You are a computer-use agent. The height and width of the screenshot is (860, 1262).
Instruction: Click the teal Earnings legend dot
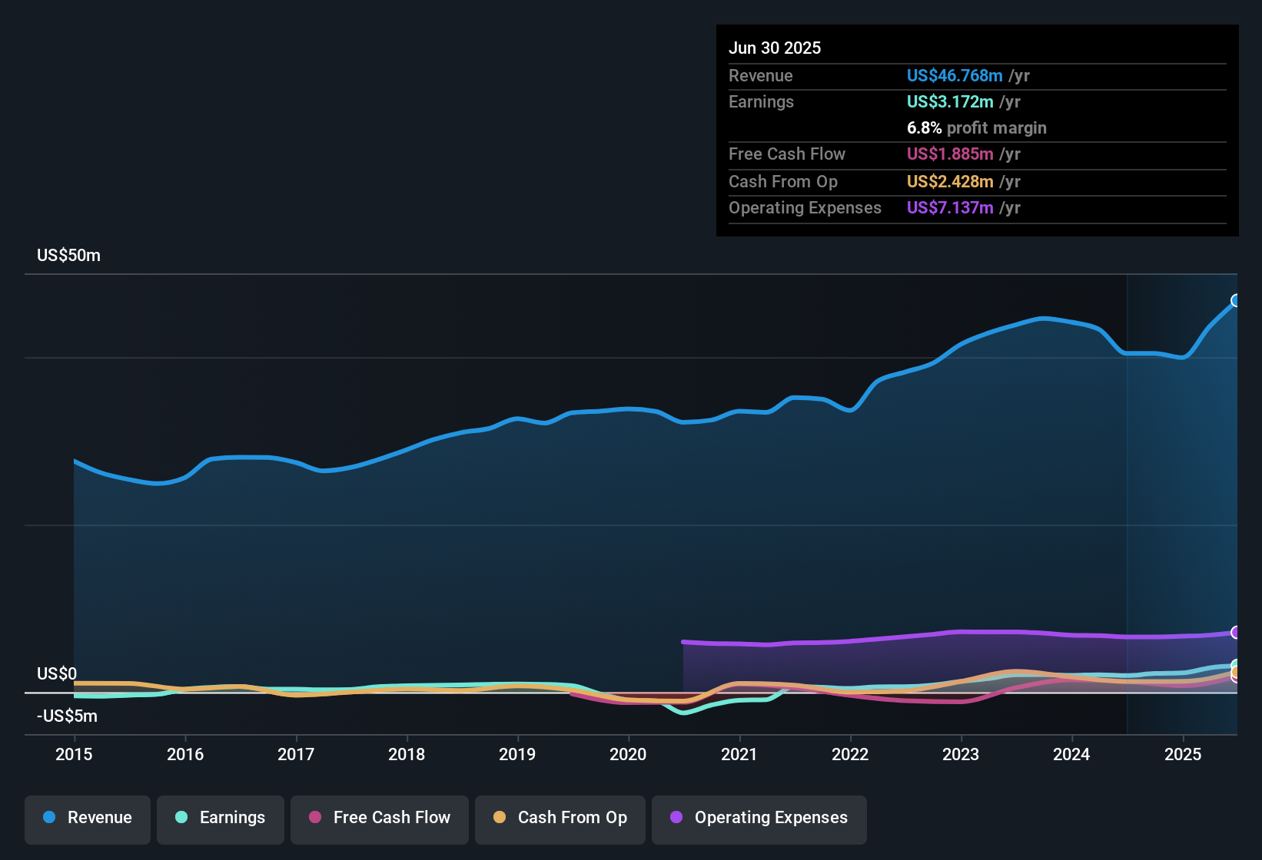pyautogui.click(x=181, y=817)
